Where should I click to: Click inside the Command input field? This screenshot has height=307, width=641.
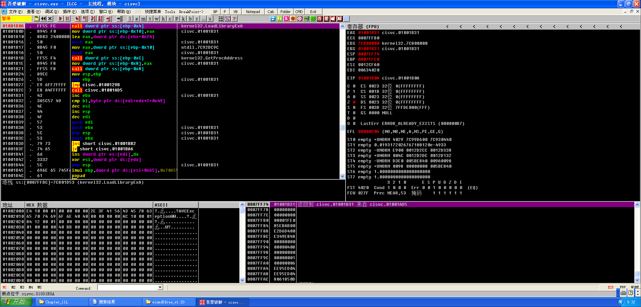(128, 288)
